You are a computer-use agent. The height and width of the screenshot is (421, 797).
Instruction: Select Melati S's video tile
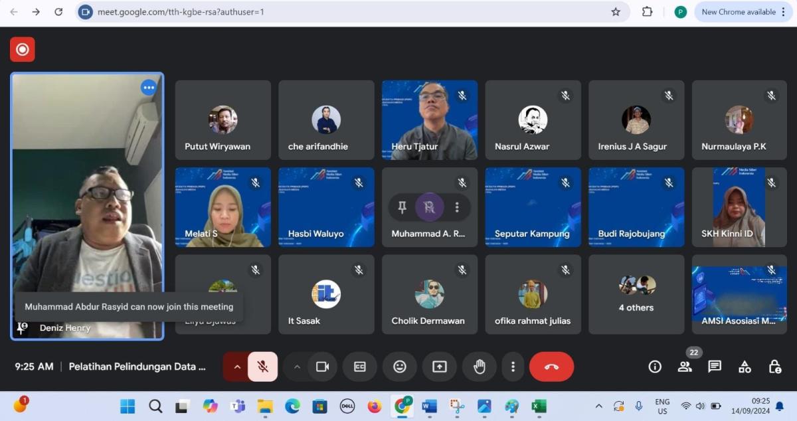click(x=223, y=207)
